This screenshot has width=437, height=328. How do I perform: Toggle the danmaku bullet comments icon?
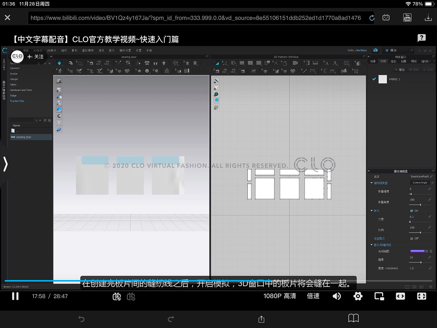(x=117, y=296)
